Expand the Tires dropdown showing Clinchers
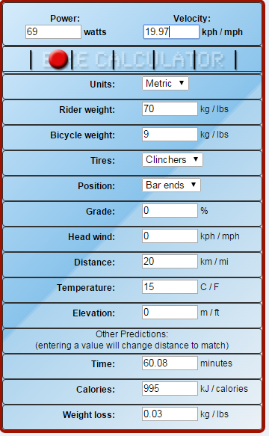Screen dimensions: 269x436 173,159
